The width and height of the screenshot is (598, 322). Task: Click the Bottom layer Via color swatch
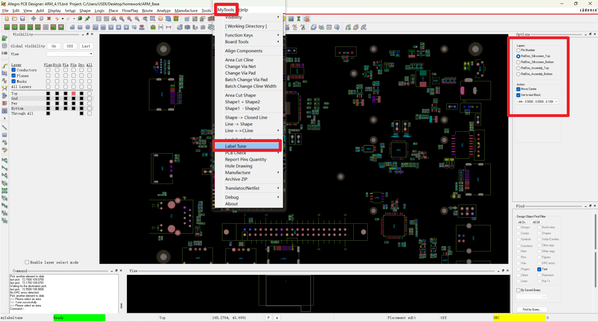coord(65,108)
